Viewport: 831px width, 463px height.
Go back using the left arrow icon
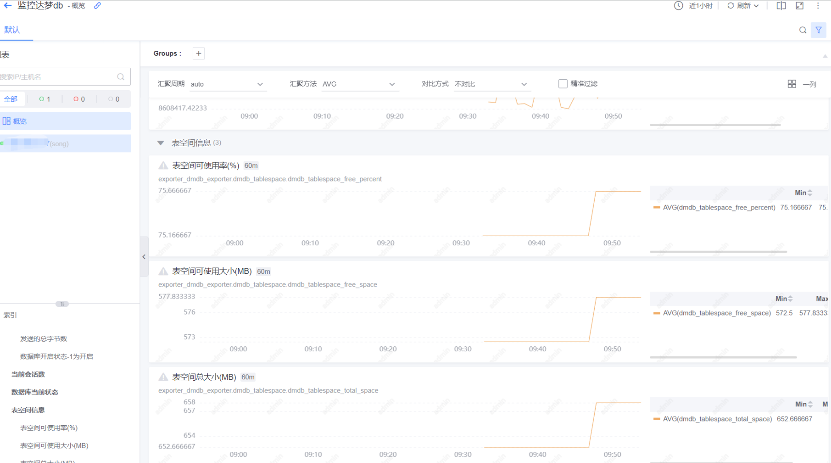pyautogui.click(x=8, y=6)
